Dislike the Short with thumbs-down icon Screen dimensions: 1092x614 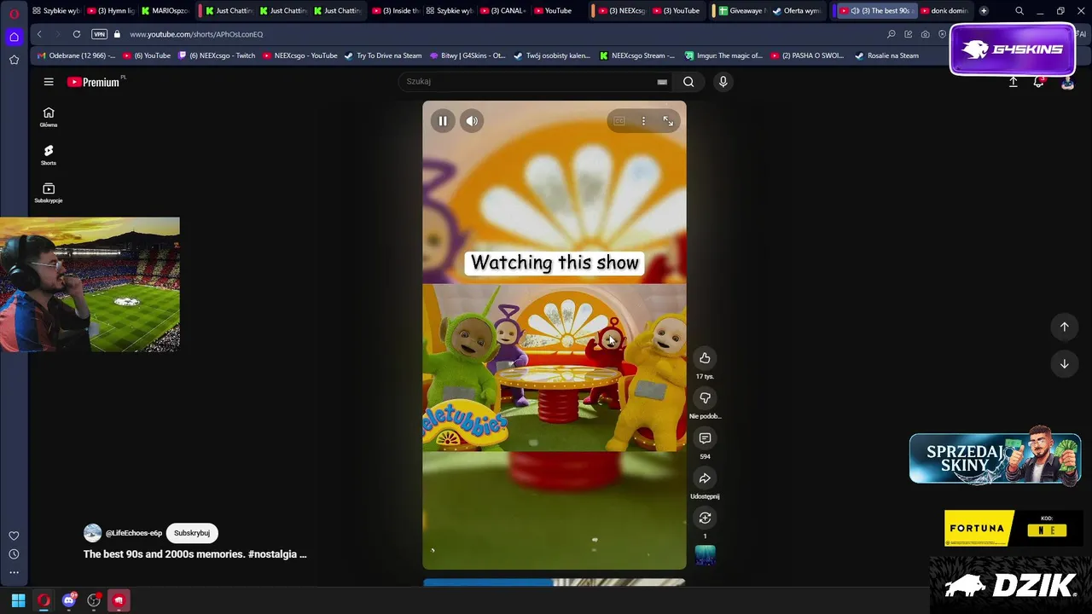coord(705,398)
